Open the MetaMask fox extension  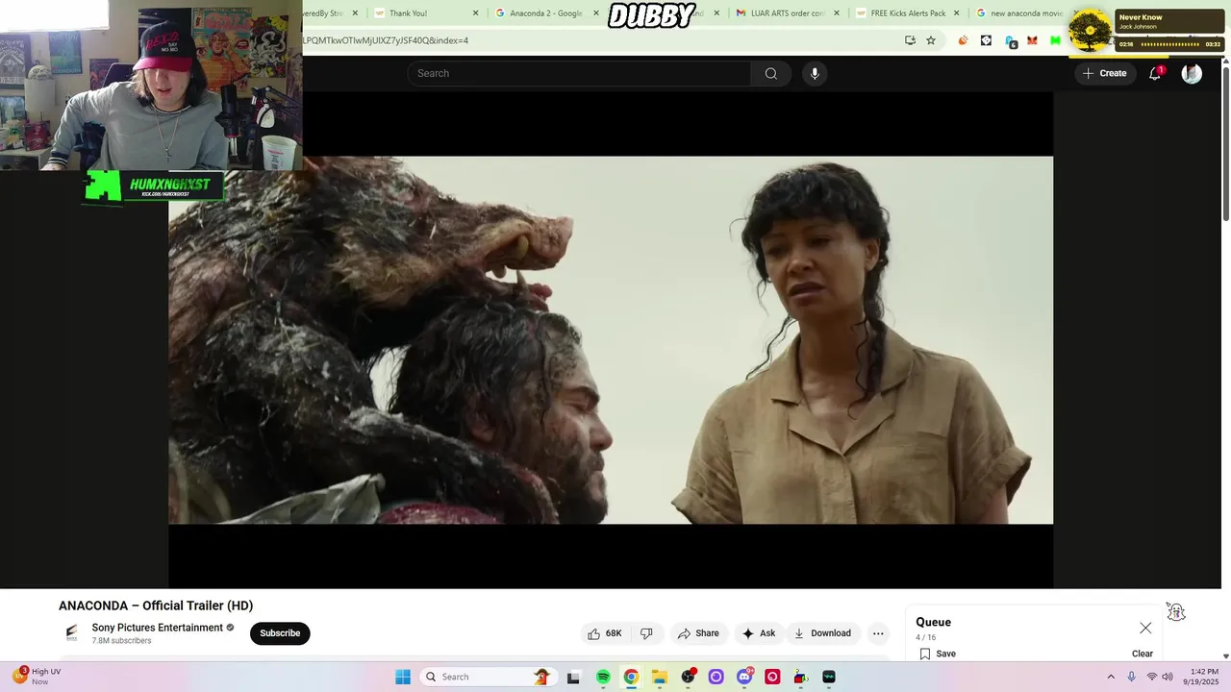click(x=1032, y=40)
